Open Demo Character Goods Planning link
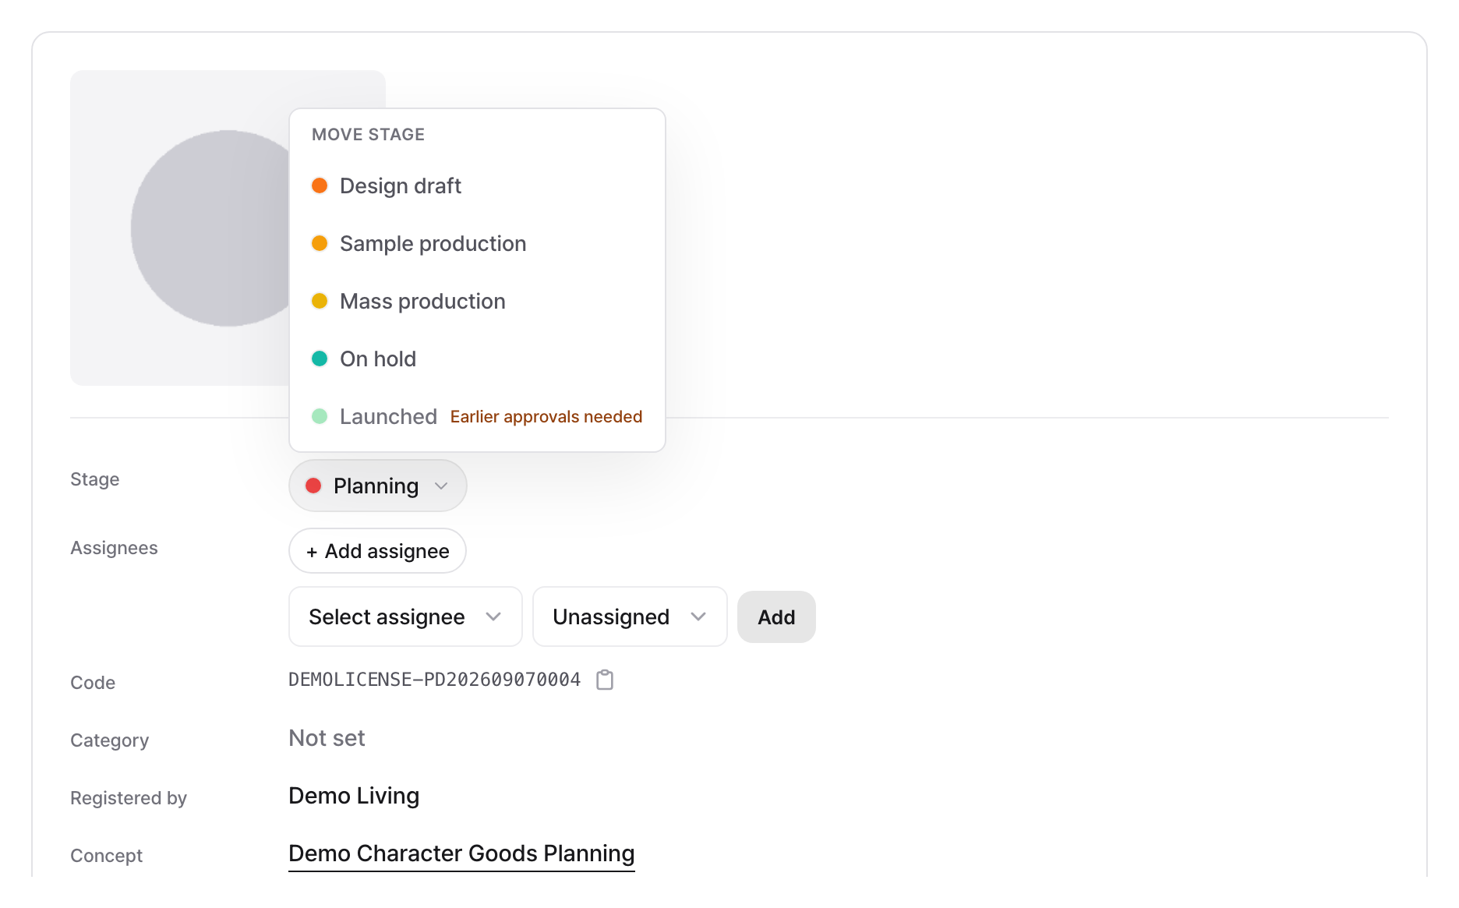Screen dimensions: 1459x908 tap(461, 853)
